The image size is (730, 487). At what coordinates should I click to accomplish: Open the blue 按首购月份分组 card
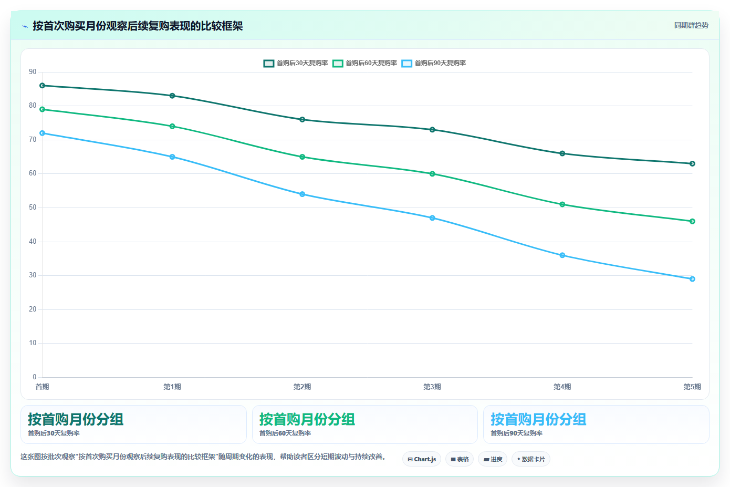pos(596,424)
